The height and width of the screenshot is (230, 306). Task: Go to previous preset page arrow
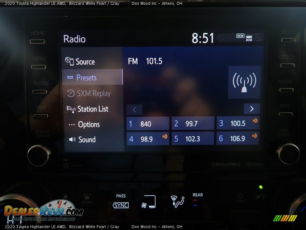[x=134, y=110]
